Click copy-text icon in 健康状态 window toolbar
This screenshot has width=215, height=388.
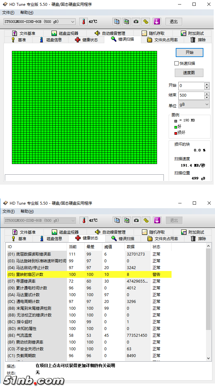(117, 220)
